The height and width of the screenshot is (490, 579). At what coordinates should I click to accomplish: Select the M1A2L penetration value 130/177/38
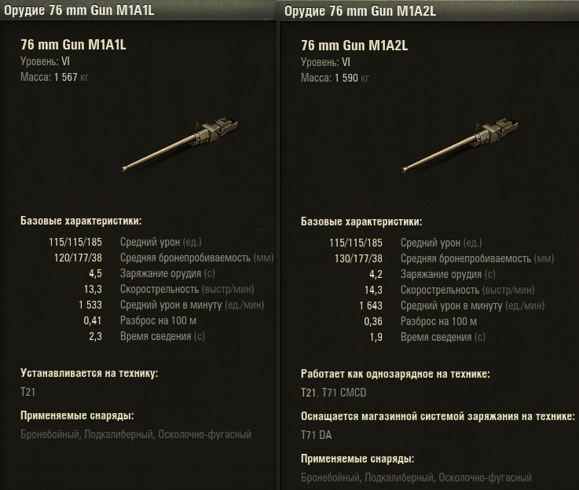pyautogui.click(x=359, y=258)
